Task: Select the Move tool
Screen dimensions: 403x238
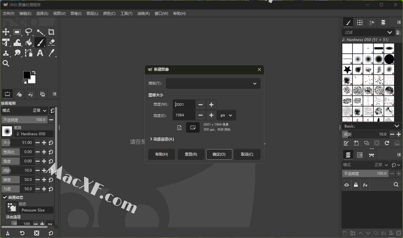Action: tap(6, 32)
